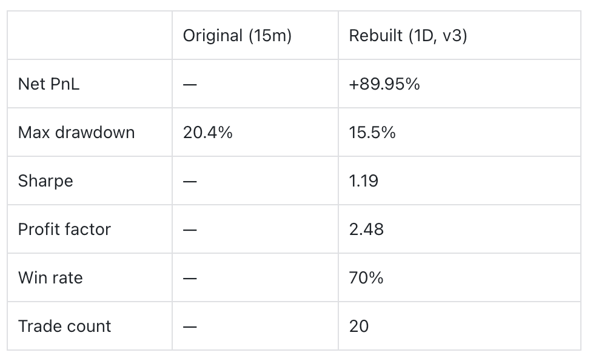Viewport: 593px width, 364px height.
Task: Select the 1.19 Sharpe value
Action: coord(364,181)
